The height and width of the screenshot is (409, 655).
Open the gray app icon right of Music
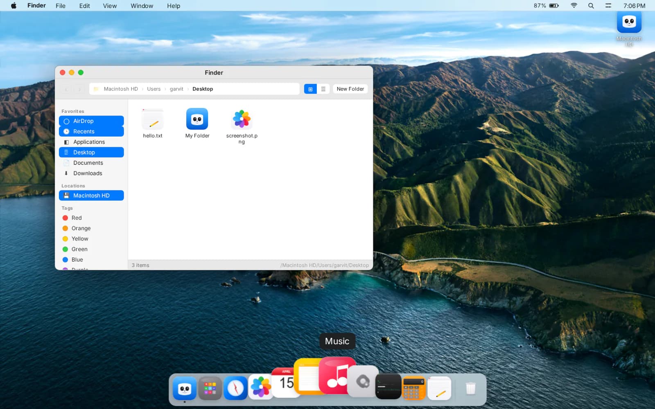point(363,382)
